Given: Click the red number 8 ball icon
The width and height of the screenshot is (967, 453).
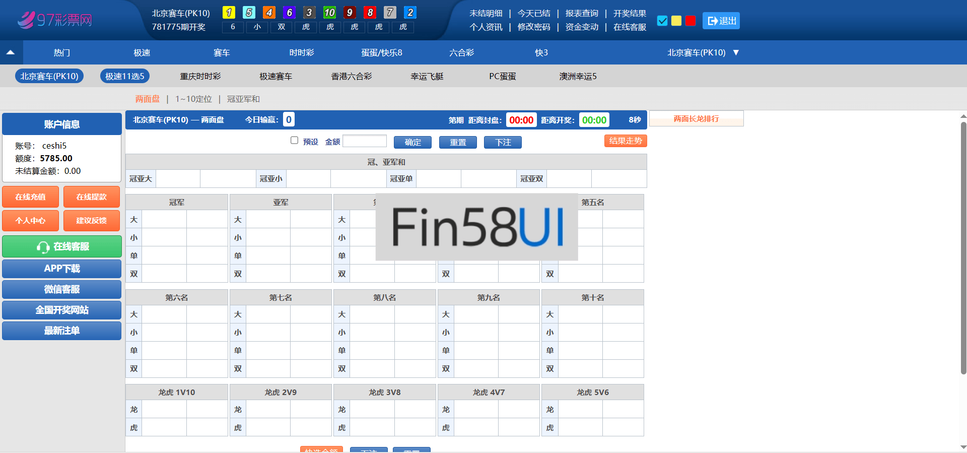Looking at the screenshot, I should click(x=370, y=13).
